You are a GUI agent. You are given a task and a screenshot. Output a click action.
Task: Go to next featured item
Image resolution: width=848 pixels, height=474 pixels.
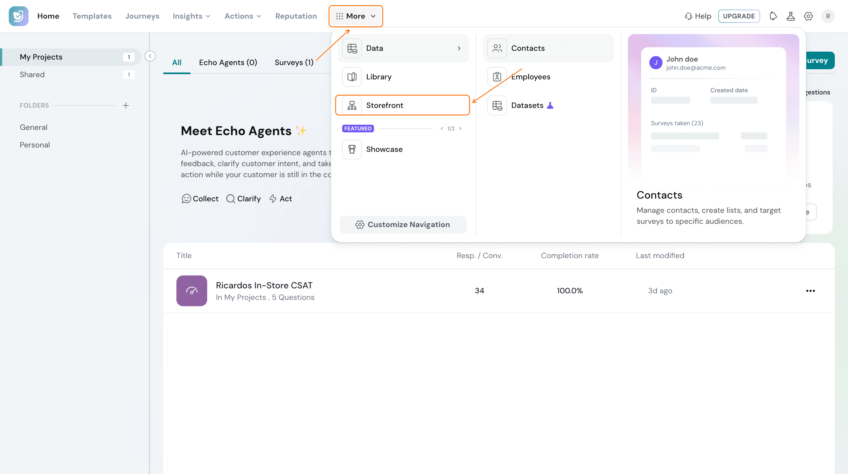click(460, 129)
